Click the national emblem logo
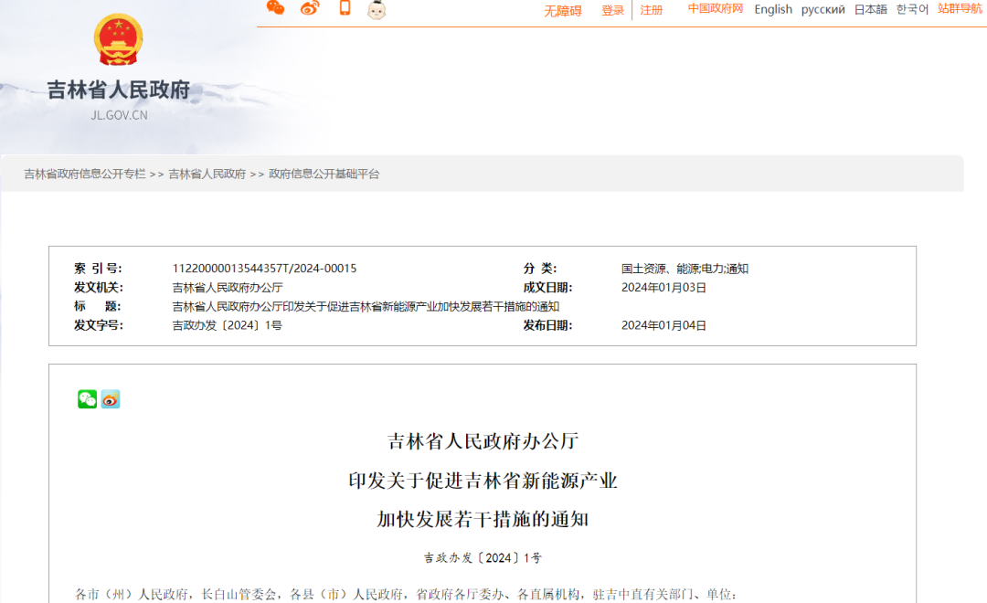Viewport: 987px width, 603px height. tap(119, 41)
